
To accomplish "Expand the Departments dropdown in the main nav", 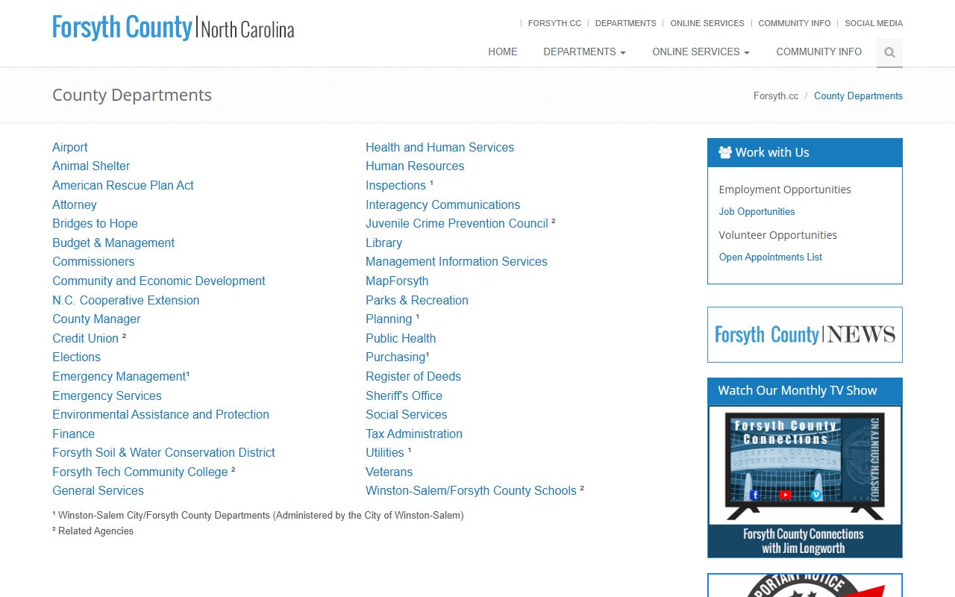I will click(584, 51).
